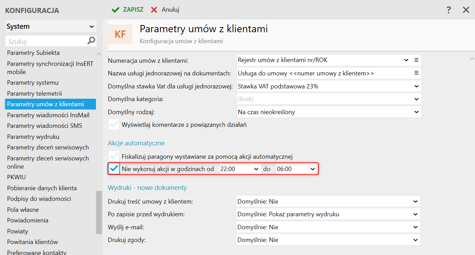This screenshot has width=475, height=255.
Task: Toggle Wyświetlaj komentarze z powiązanych działań checkbox
Action: point(114,125)
